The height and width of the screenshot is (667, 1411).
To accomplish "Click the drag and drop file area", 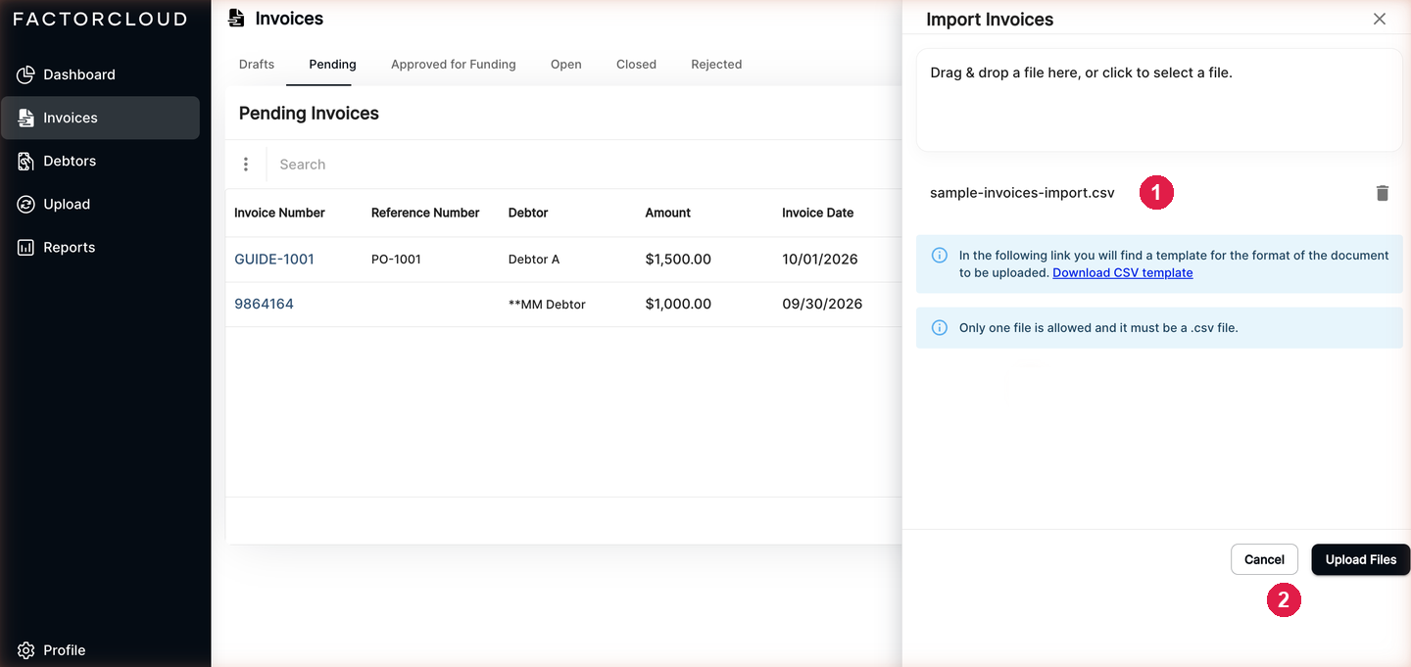I will pyautogui.click(x=1159, y=100).
